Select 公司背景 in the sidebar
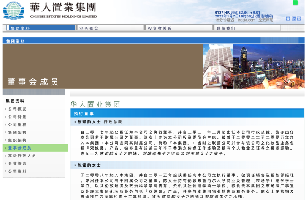The width and height of the screenshot is (306, 200). pyautogui.click(x=17, y=117)
